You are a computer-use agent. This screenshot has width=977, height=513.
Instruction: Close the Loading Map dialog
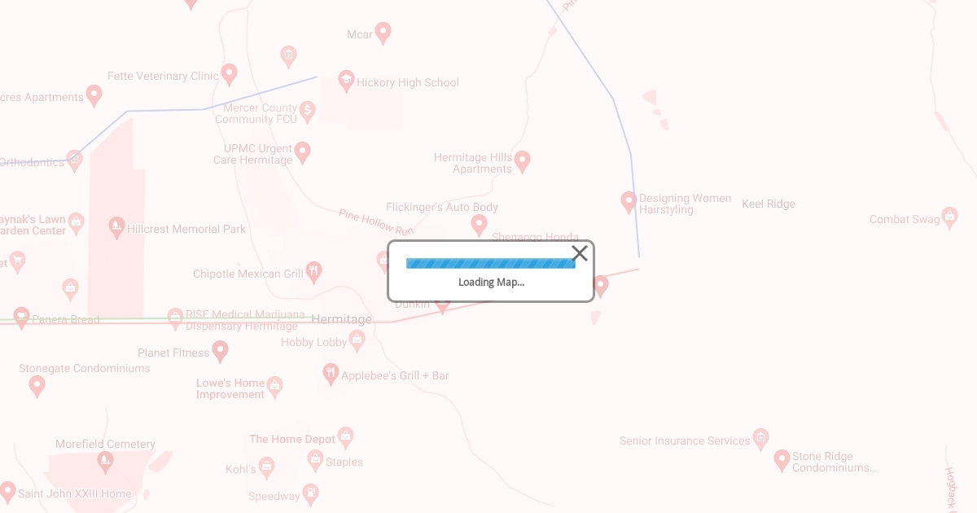click(580, 253)
